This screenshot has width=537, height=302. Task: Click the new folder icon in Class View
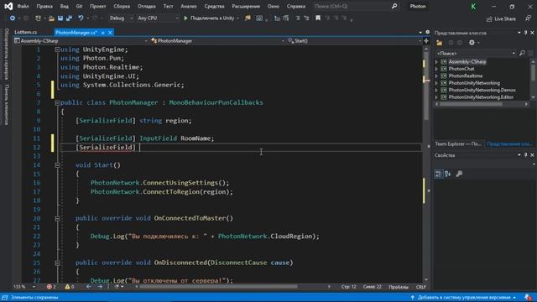[x=440, y=43]
